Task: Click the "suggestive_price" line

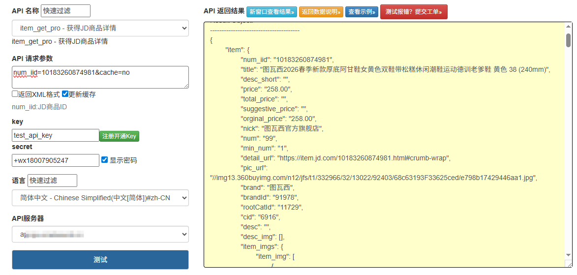Action: [274, 109]
